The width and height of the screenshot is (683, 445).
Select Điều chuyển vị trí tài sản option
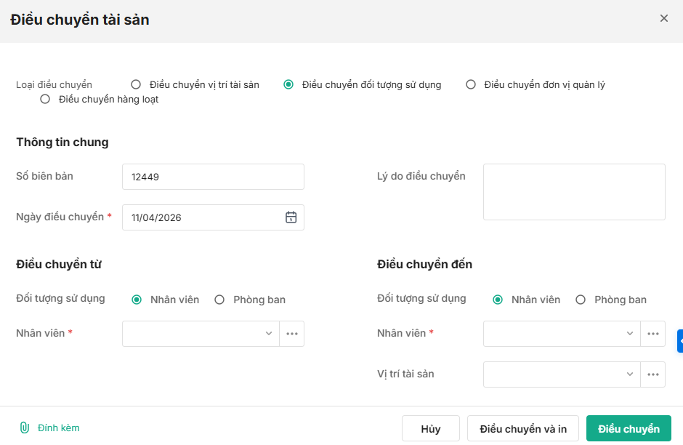[136, 85]
